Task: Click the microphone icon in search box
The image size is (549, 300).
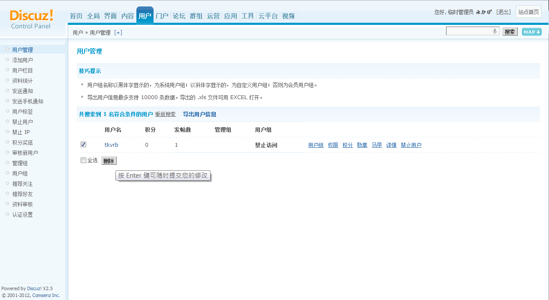Action: pyautogui.click(x=495, y=31)
